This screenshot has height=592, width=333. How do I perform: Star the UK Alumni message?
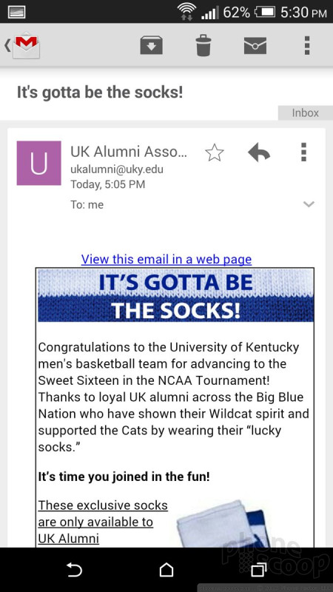[x=215, y=153]
